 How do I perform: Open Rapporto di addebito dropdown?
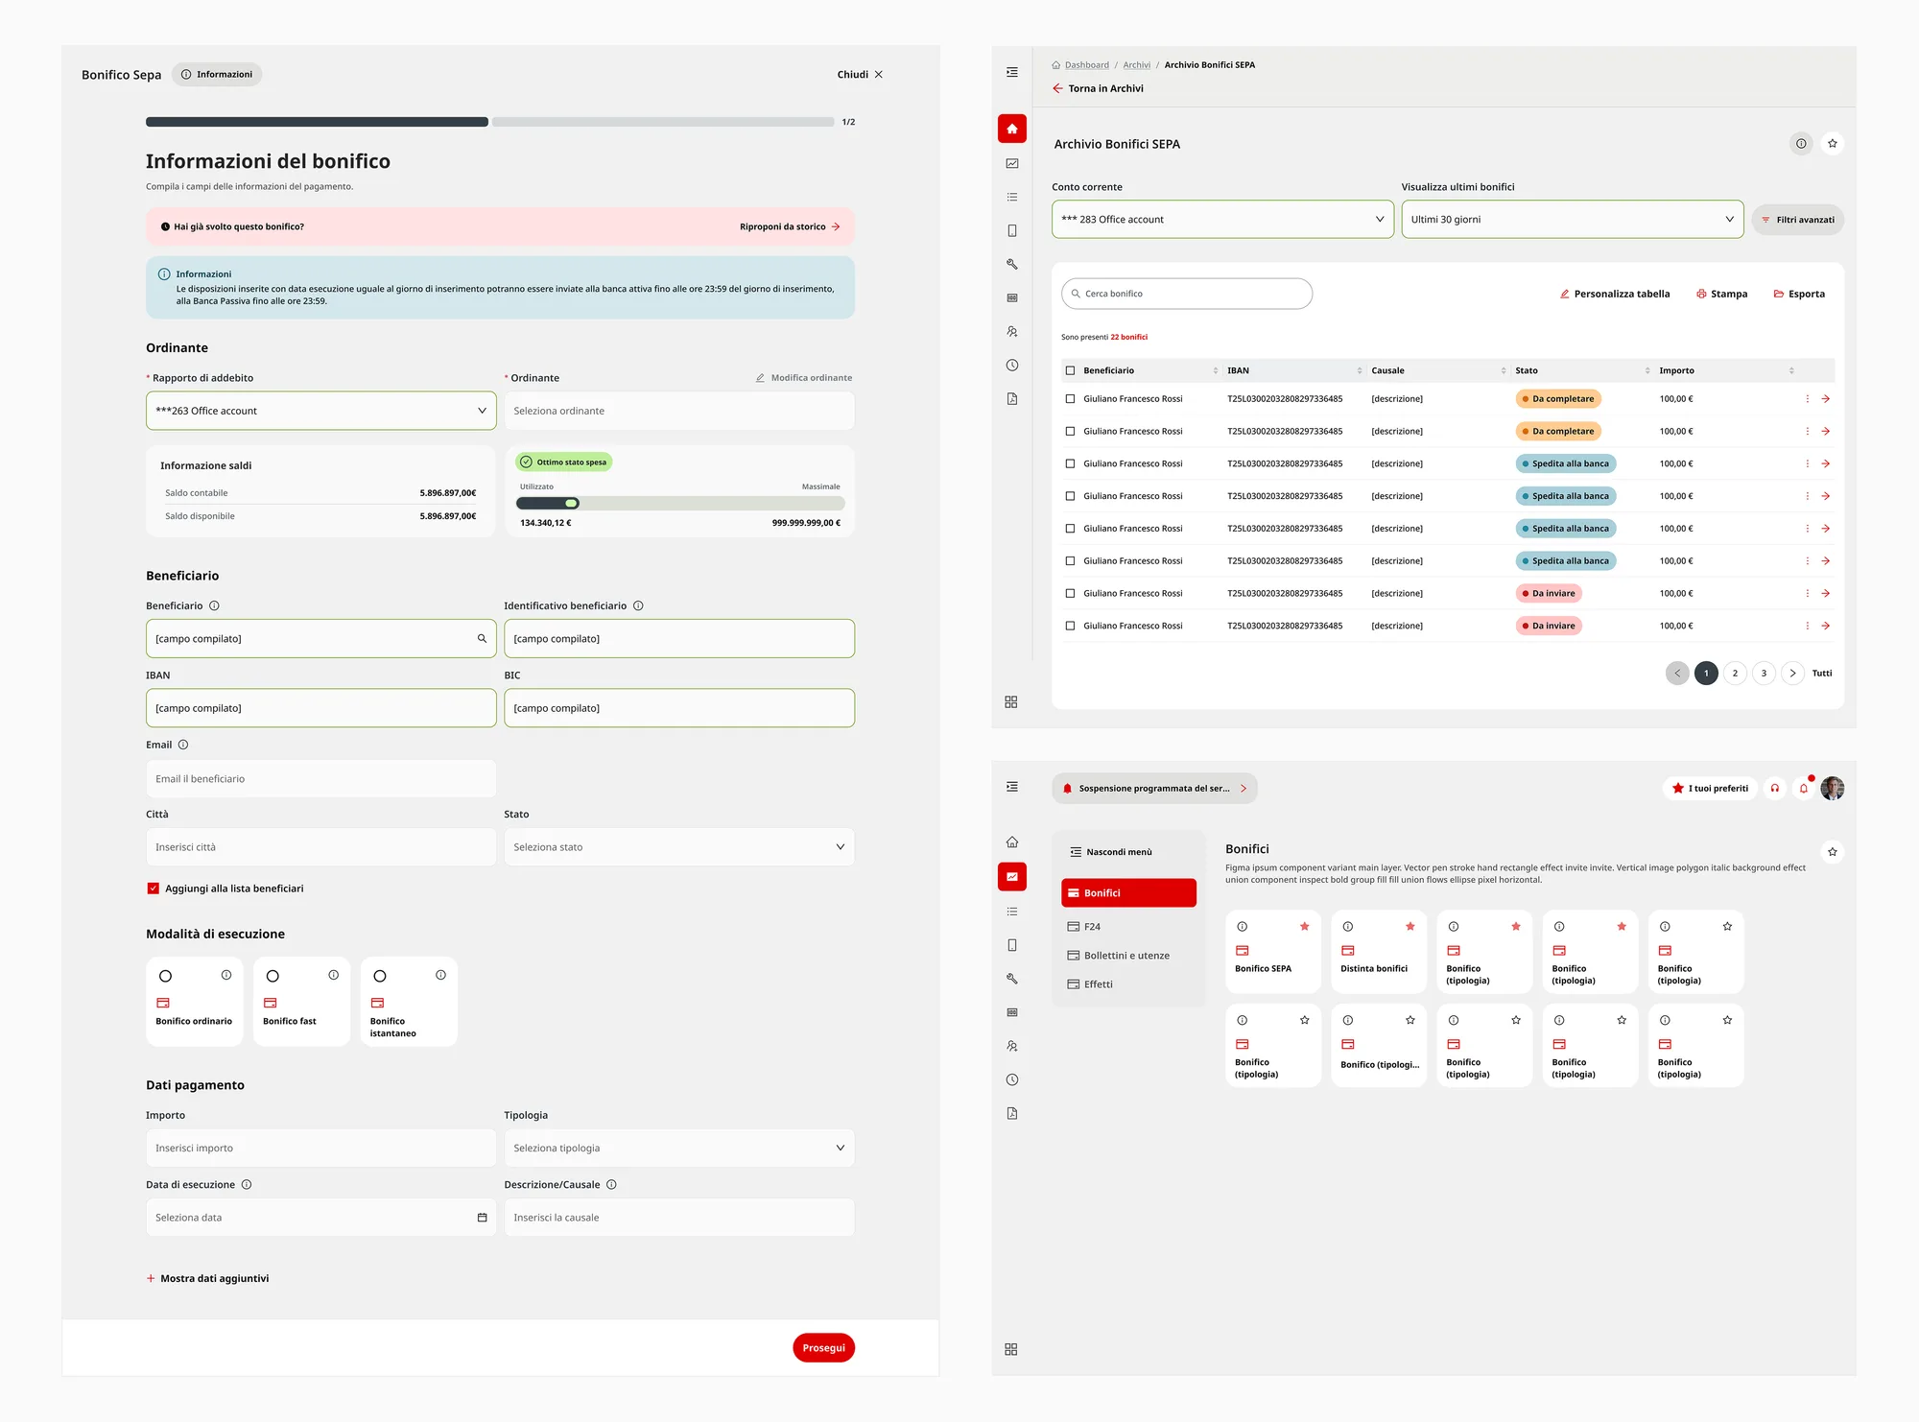(320, 411)
